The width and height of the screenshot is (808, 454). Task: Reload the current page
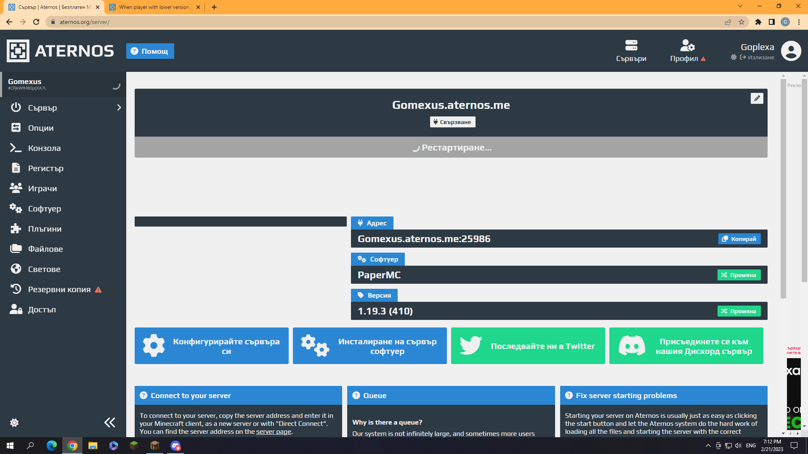(36, 22)
